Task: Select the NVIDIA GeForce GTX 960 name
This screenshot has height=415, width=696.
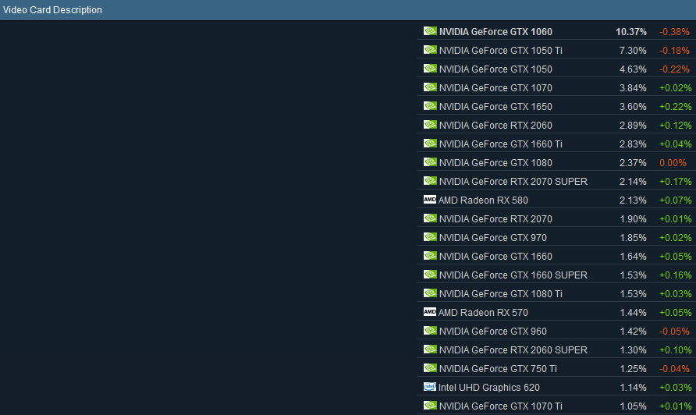Action: (492, 331)
